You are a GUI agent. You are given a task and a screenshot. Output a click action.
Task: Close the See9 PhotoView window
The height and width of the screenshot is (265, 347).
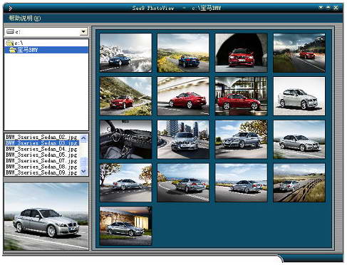[x=336, y=8]
